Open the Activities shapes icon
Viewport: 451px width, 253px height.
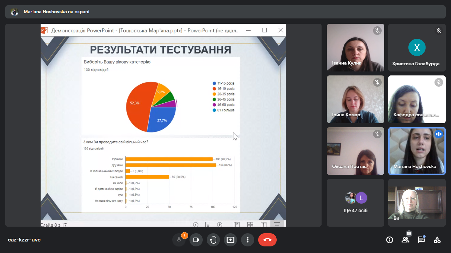pyautogui.click(x=437, y=240)
